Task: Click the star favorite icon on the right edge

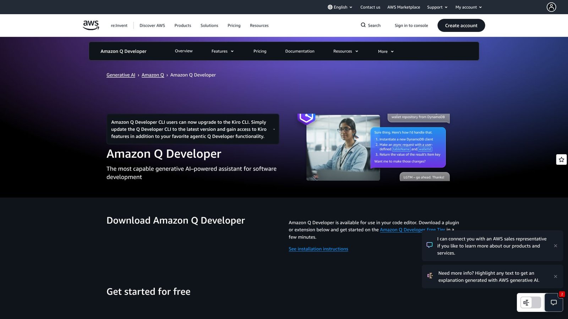Action: pos(561,159)
